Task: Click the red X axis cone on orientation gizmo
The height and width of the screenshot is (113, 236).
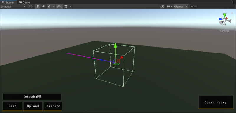Action: (227, 18)
